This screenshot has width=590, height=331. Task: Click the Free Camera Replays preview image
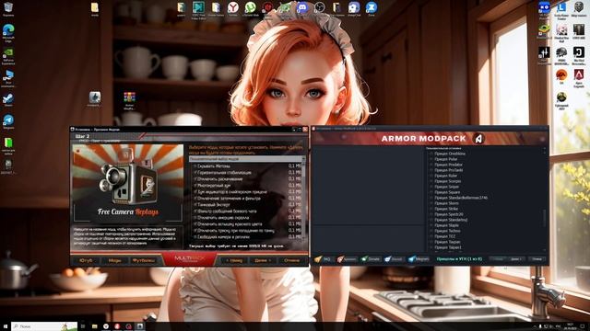click(x=128, y=183)
